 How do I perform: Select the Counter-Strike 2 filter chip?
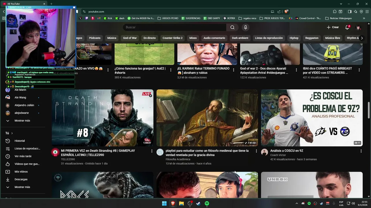click(x=172, y=38)
